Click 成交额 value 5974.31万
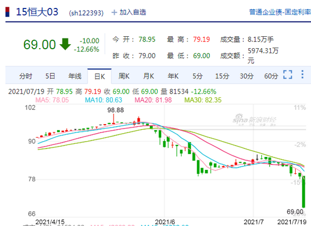The image size is (311, 226). point(263,51)
